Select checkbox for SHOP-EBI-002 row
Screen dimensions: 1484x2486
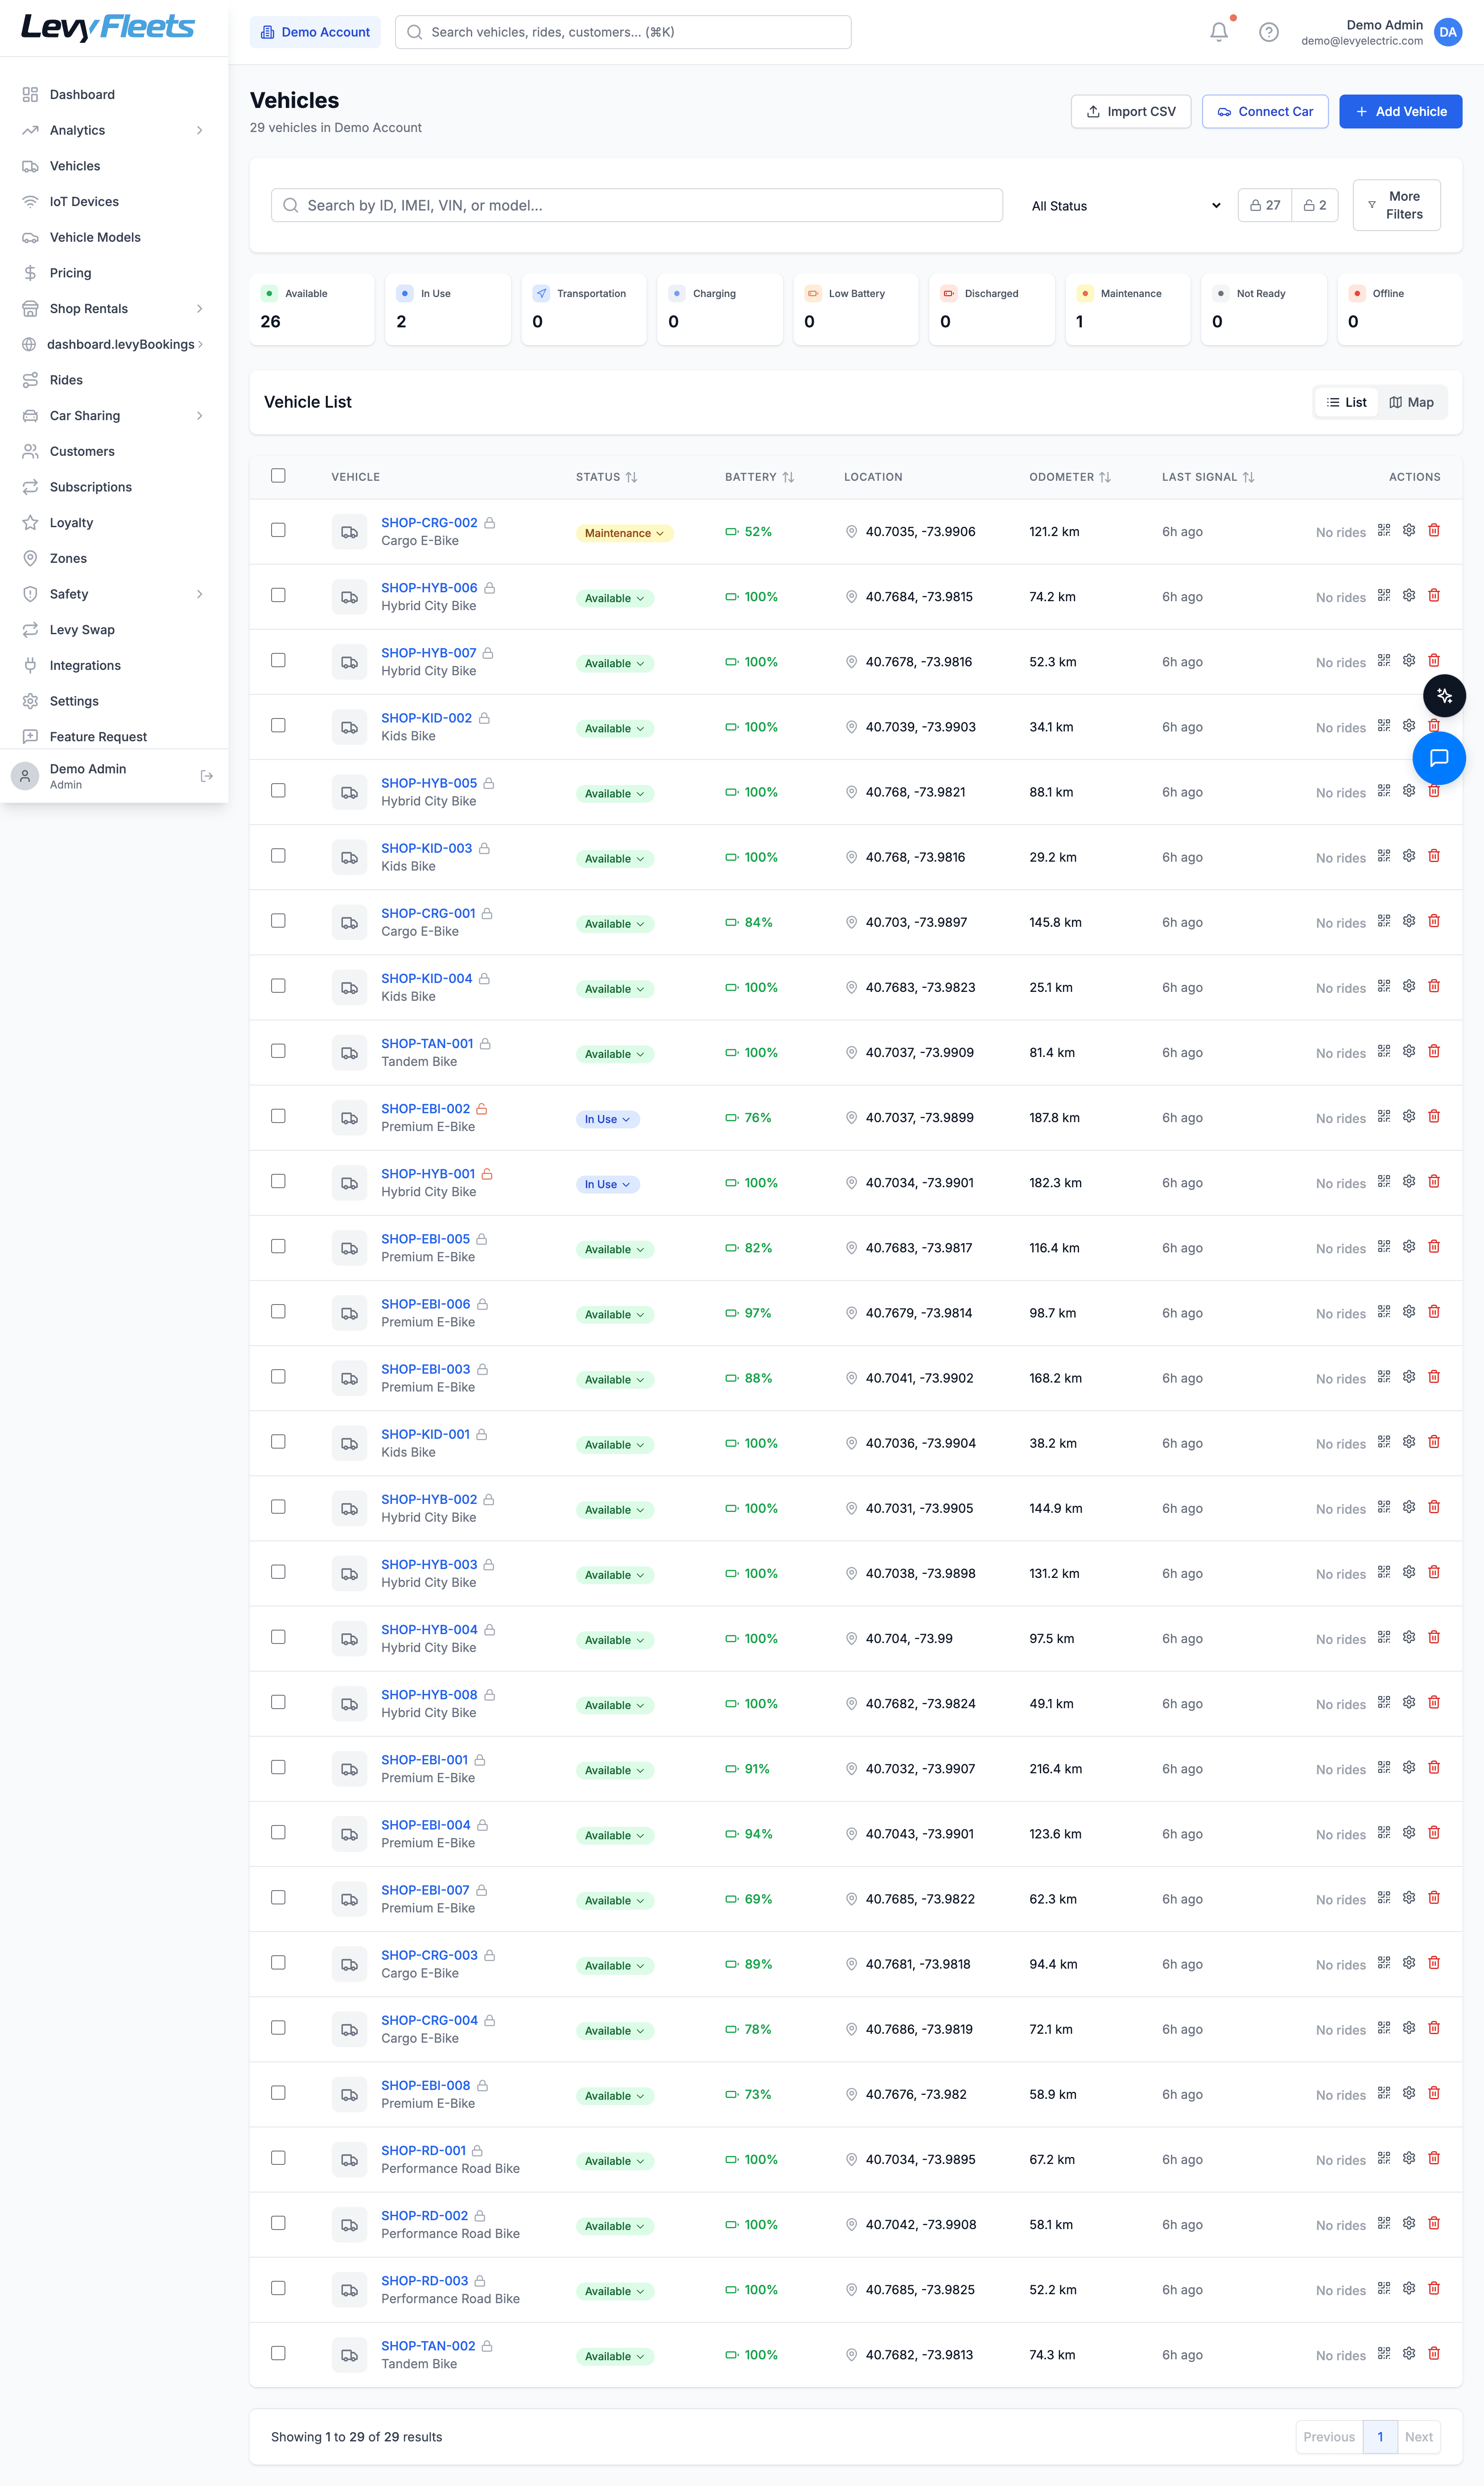(278, 1116)
